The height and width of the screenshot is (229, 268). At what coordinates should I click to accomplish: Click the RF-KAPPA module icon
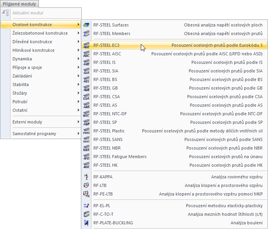86,177
